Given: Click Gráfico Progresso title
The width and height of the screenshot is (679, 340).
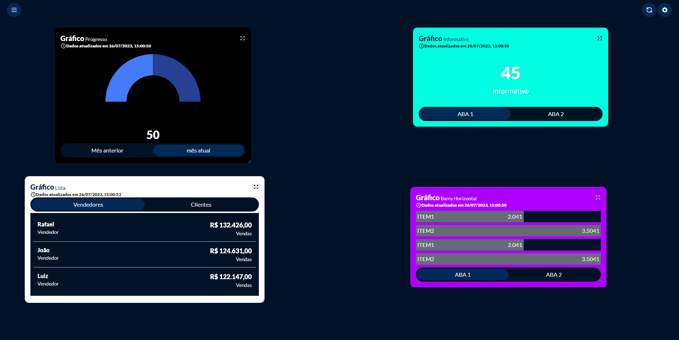Looking at the screenshot, I should click(x=83, y=39).
